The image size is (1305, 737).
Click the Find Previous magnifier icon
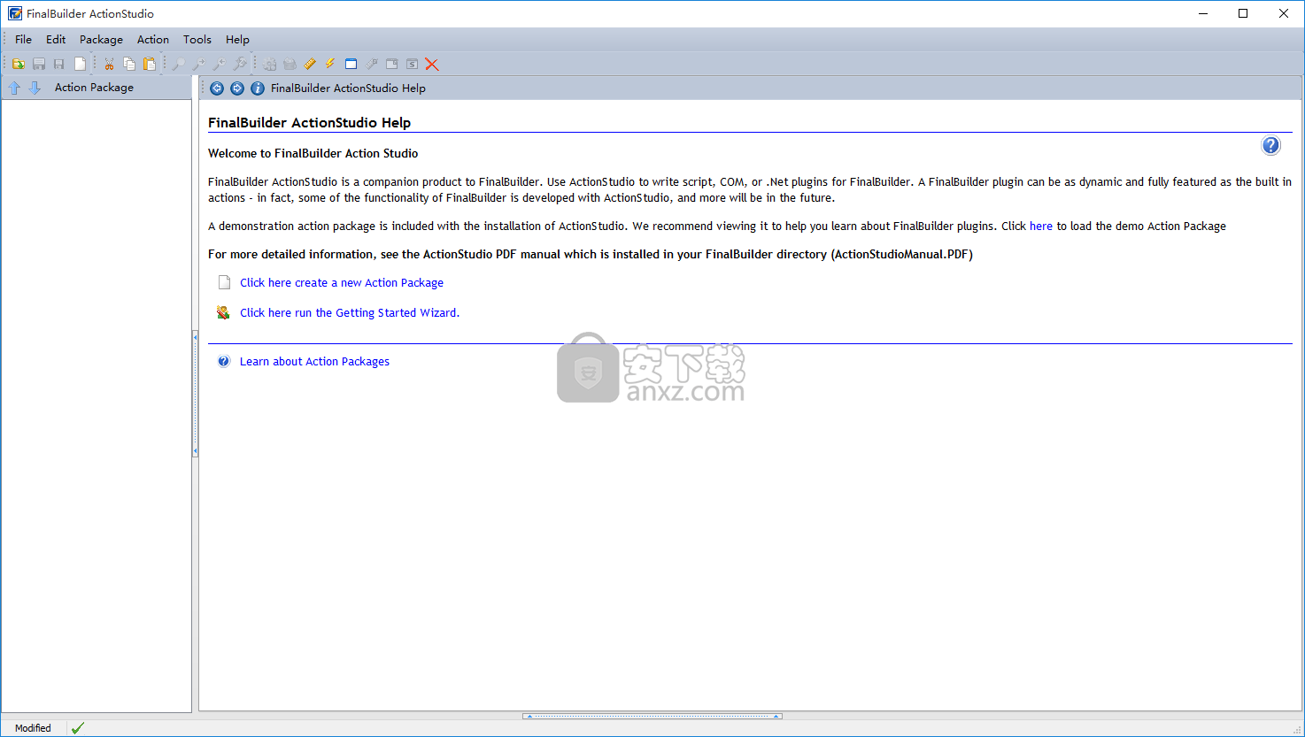[x=219, y=64]
